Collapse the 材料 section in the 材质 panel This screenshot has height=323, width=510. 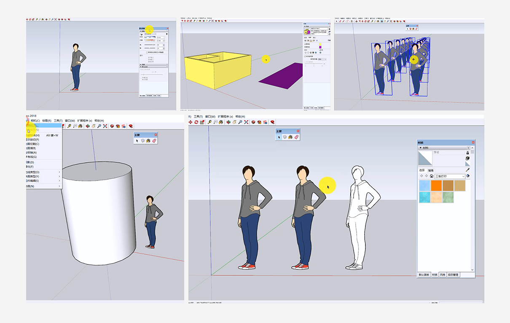[x=420, y=148]
